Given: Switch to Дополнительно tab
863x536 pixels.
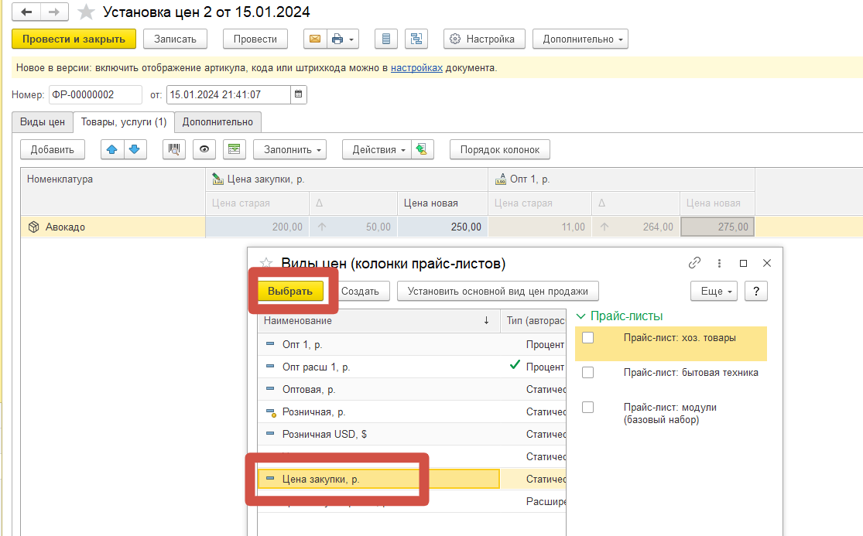Looking at the screenshot, I should click(218, 122).
